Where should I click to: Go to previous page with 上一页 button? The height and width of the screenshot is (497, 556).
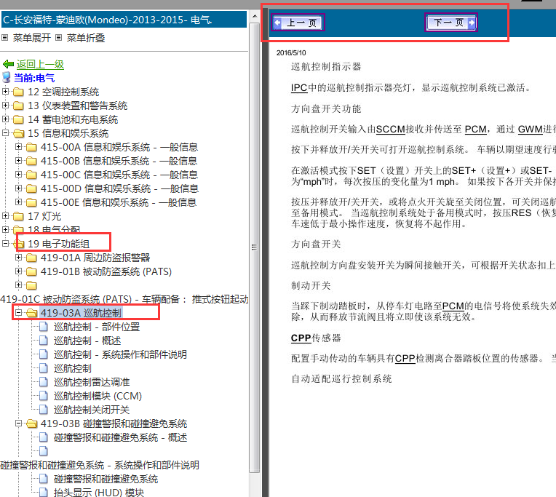coord(298,23)
